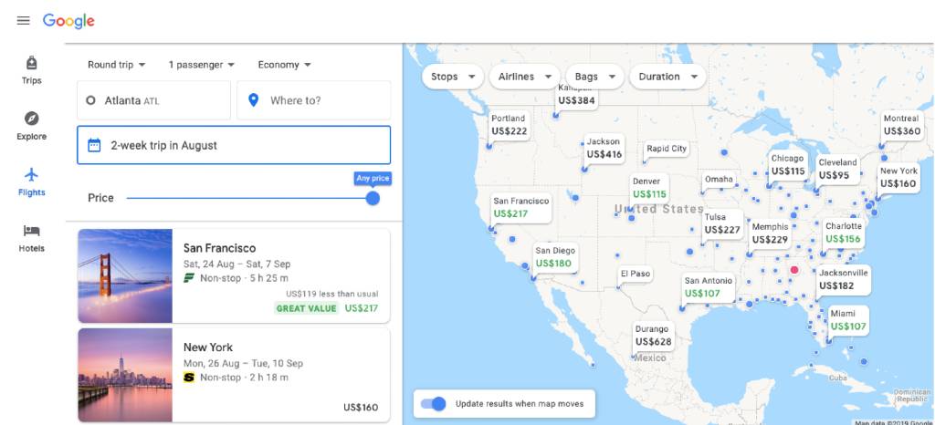Click US$119 less than usual text
This screenshot has width=935, height=425.
(x=331, y=294)
